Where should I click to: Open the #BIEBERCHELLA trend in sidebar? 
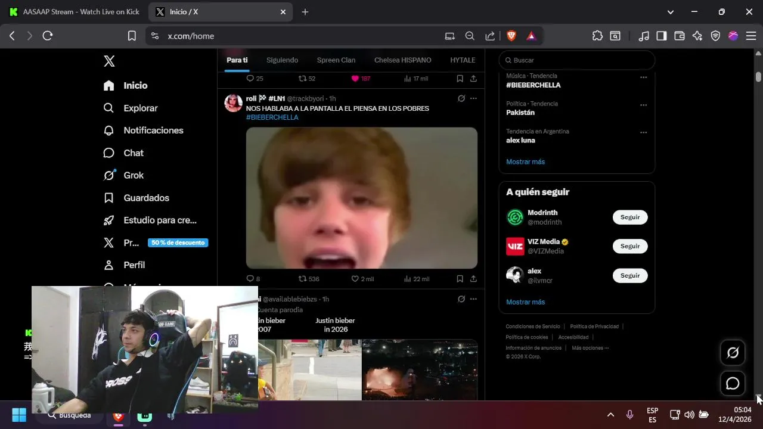[x=534, y=85]
